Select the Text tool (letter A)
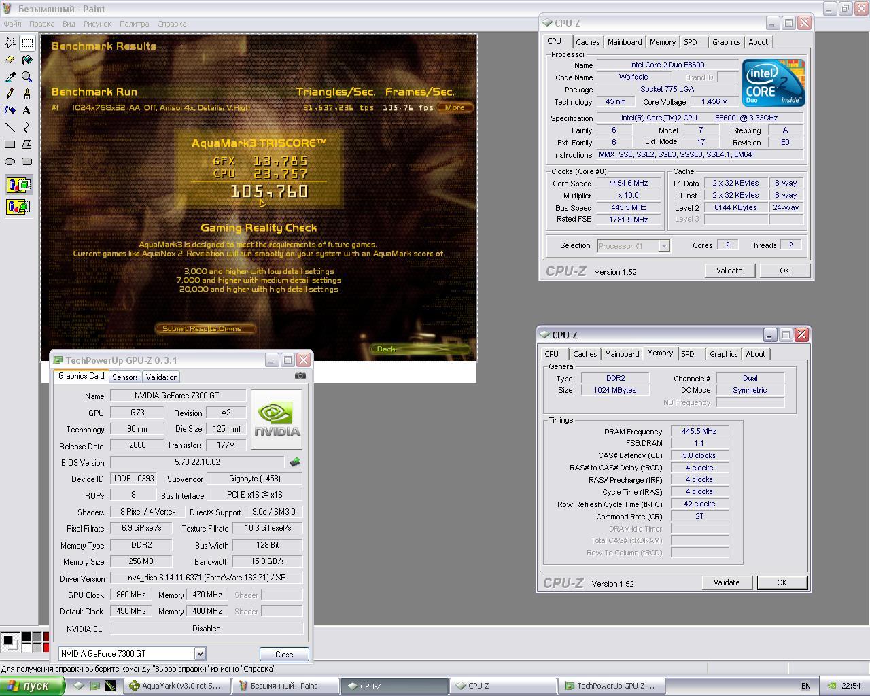The image size is (870, 696). coord(27,110)
